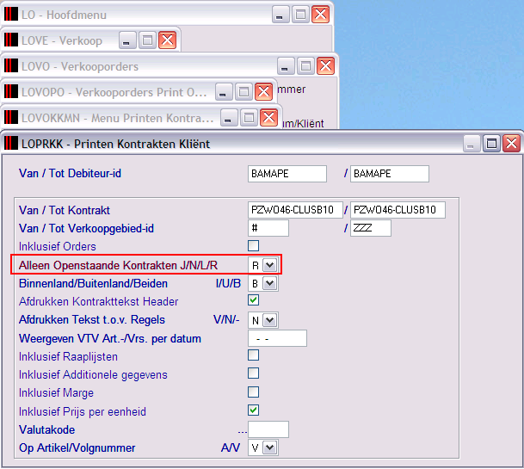
Task: Click the Tot Debiteur-id field
Action: 389,174
